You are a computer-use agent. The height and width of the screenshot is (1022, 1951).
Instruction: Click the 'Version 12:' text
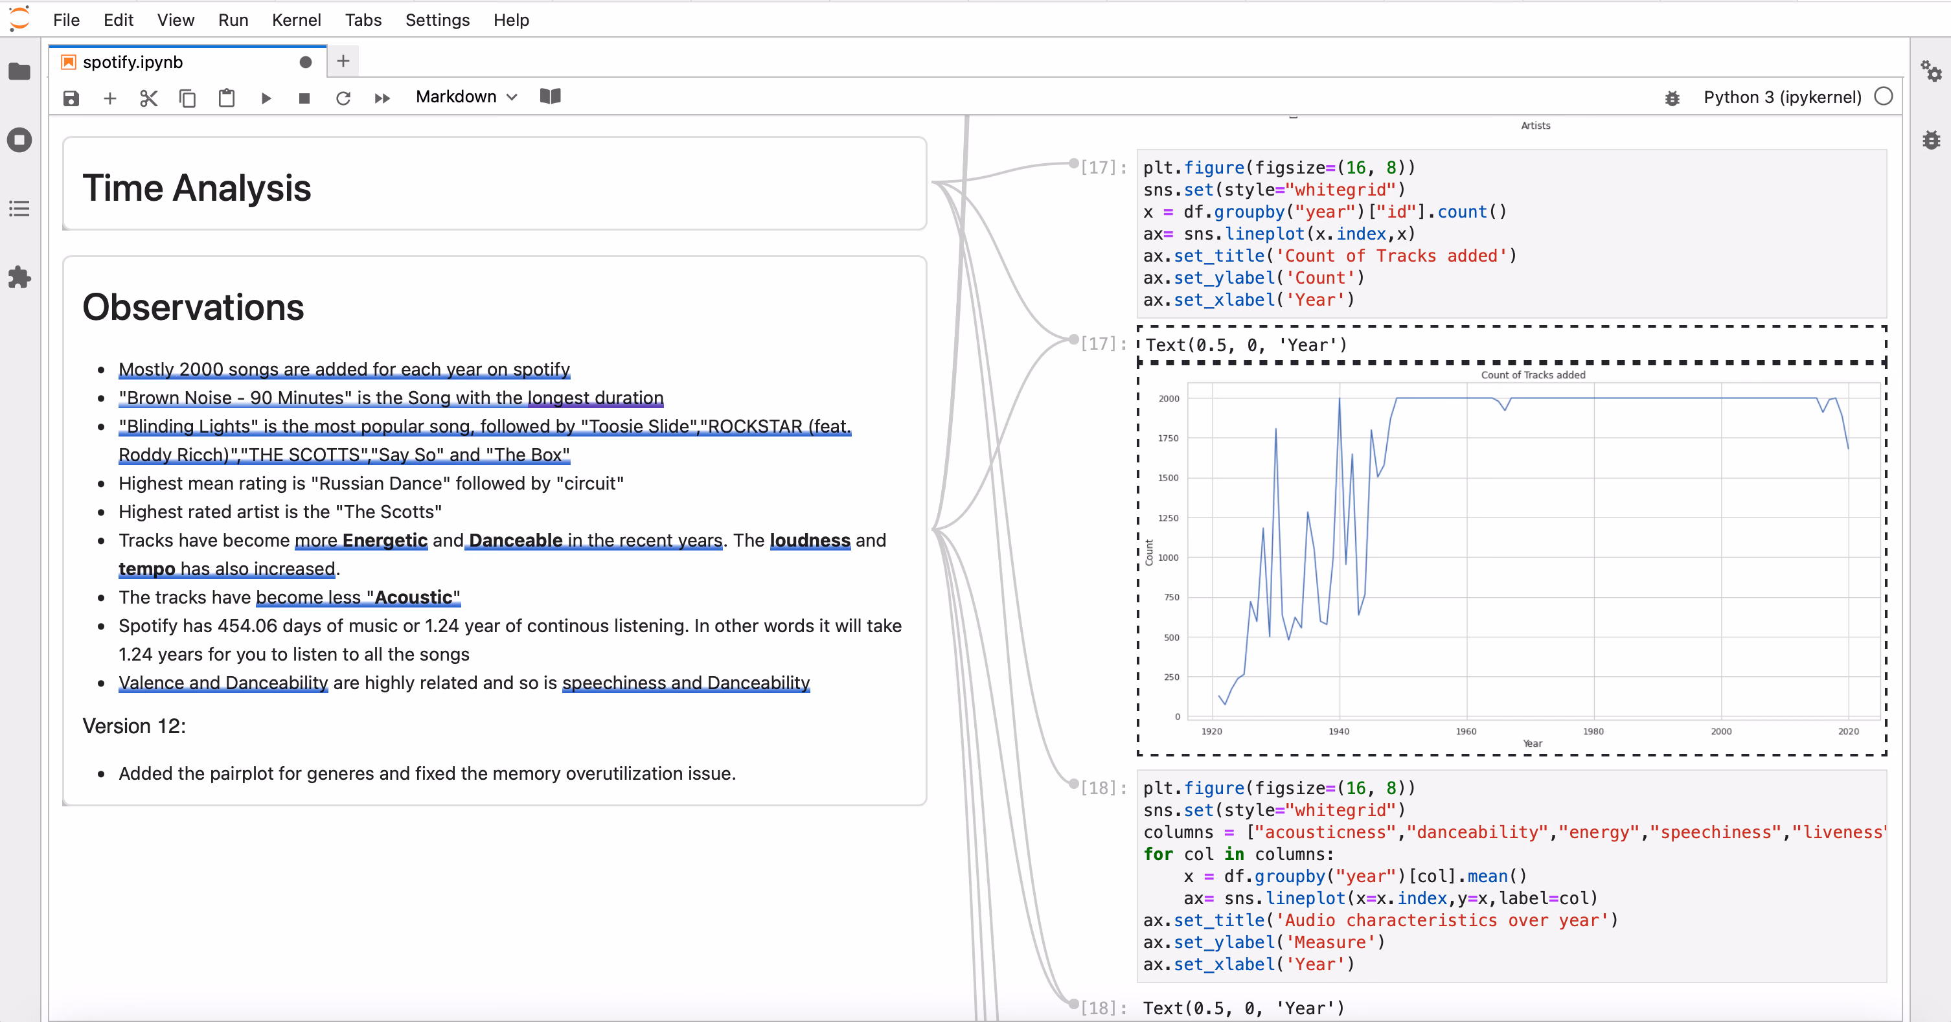[134, 726]
